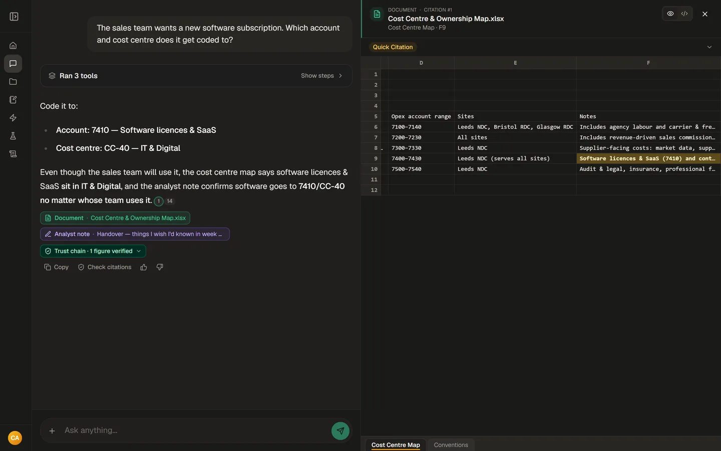Switch to code view icon
This screenshot has height=451, width=721.
click(684, 14)
